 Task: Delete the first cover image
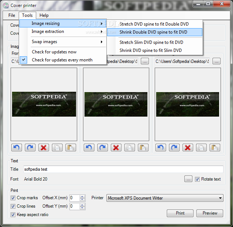[44, 147]
